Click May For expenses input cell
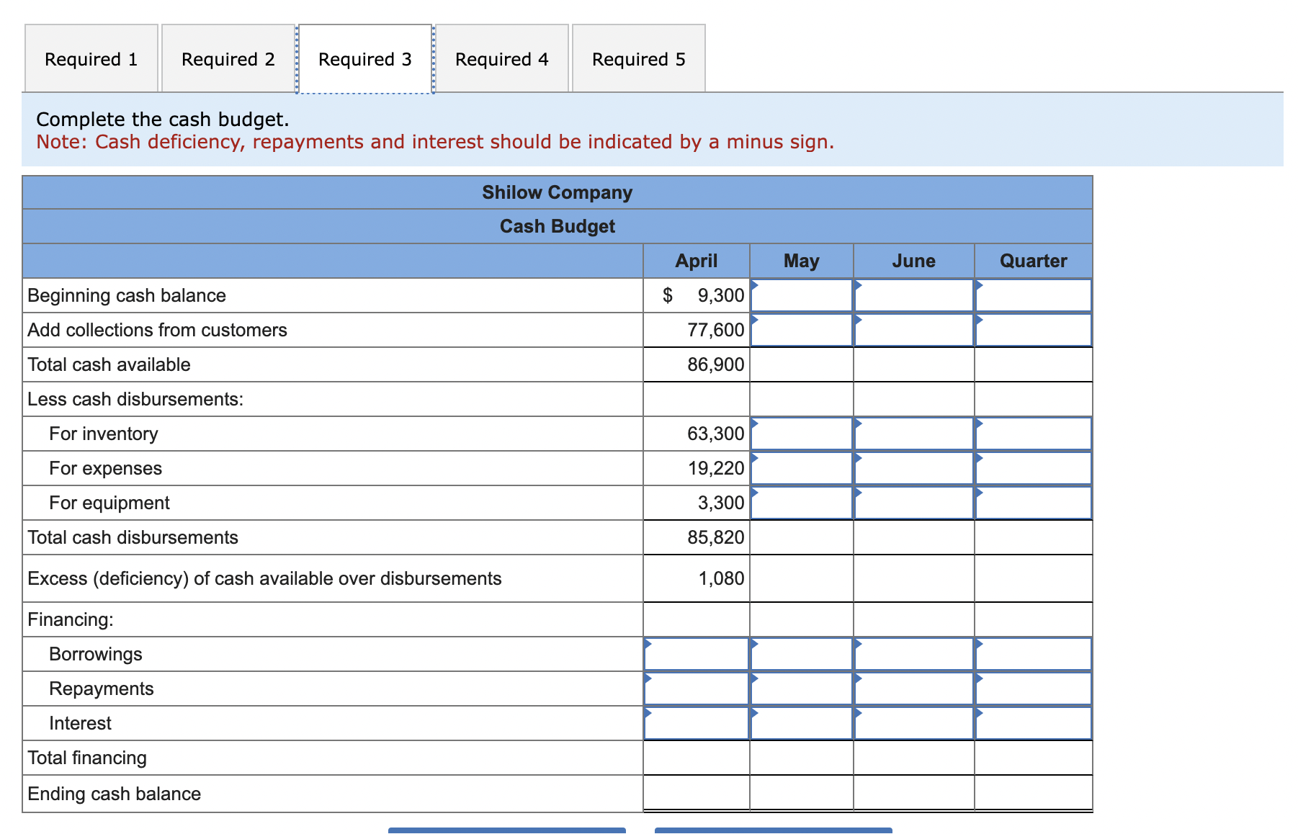This screenshot has width=1298, height=834. 802,468
